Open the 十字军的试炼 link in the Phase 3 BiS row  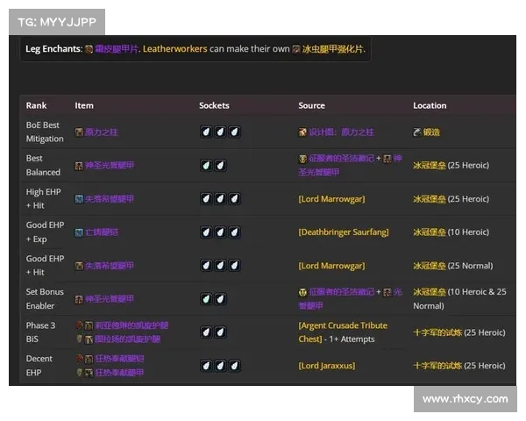pos(437,332)
